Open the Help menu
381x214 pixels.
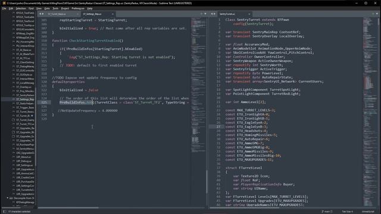(x=90, y=8)
